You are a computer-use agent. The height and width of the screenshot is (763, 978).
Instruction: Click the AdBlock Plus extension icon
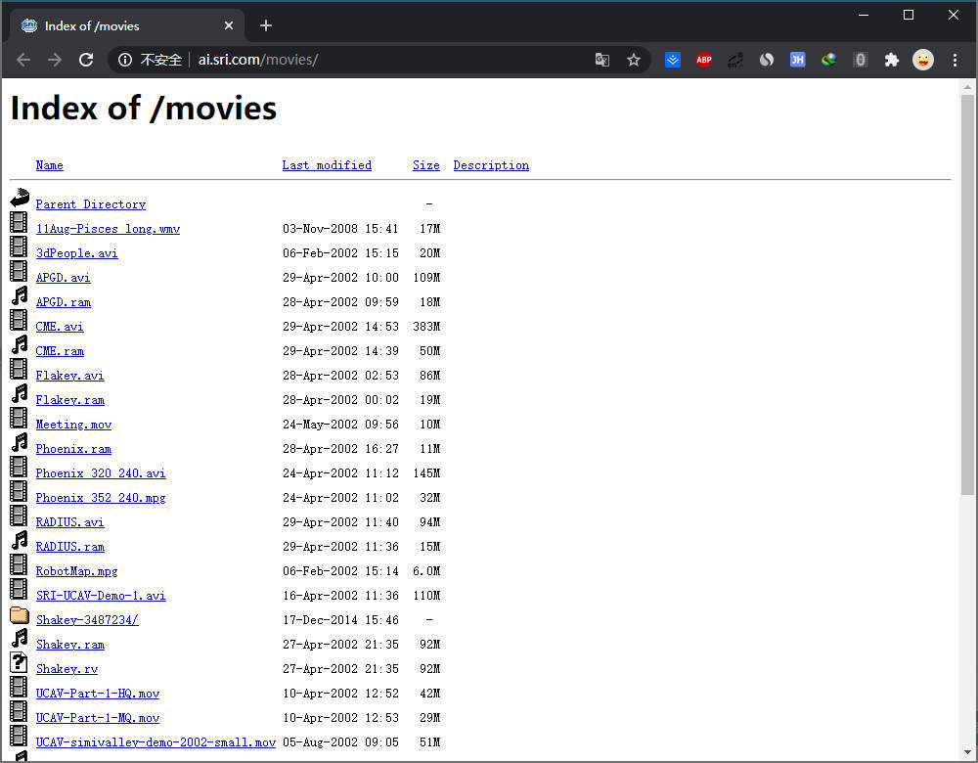click(x=703, y=60)
